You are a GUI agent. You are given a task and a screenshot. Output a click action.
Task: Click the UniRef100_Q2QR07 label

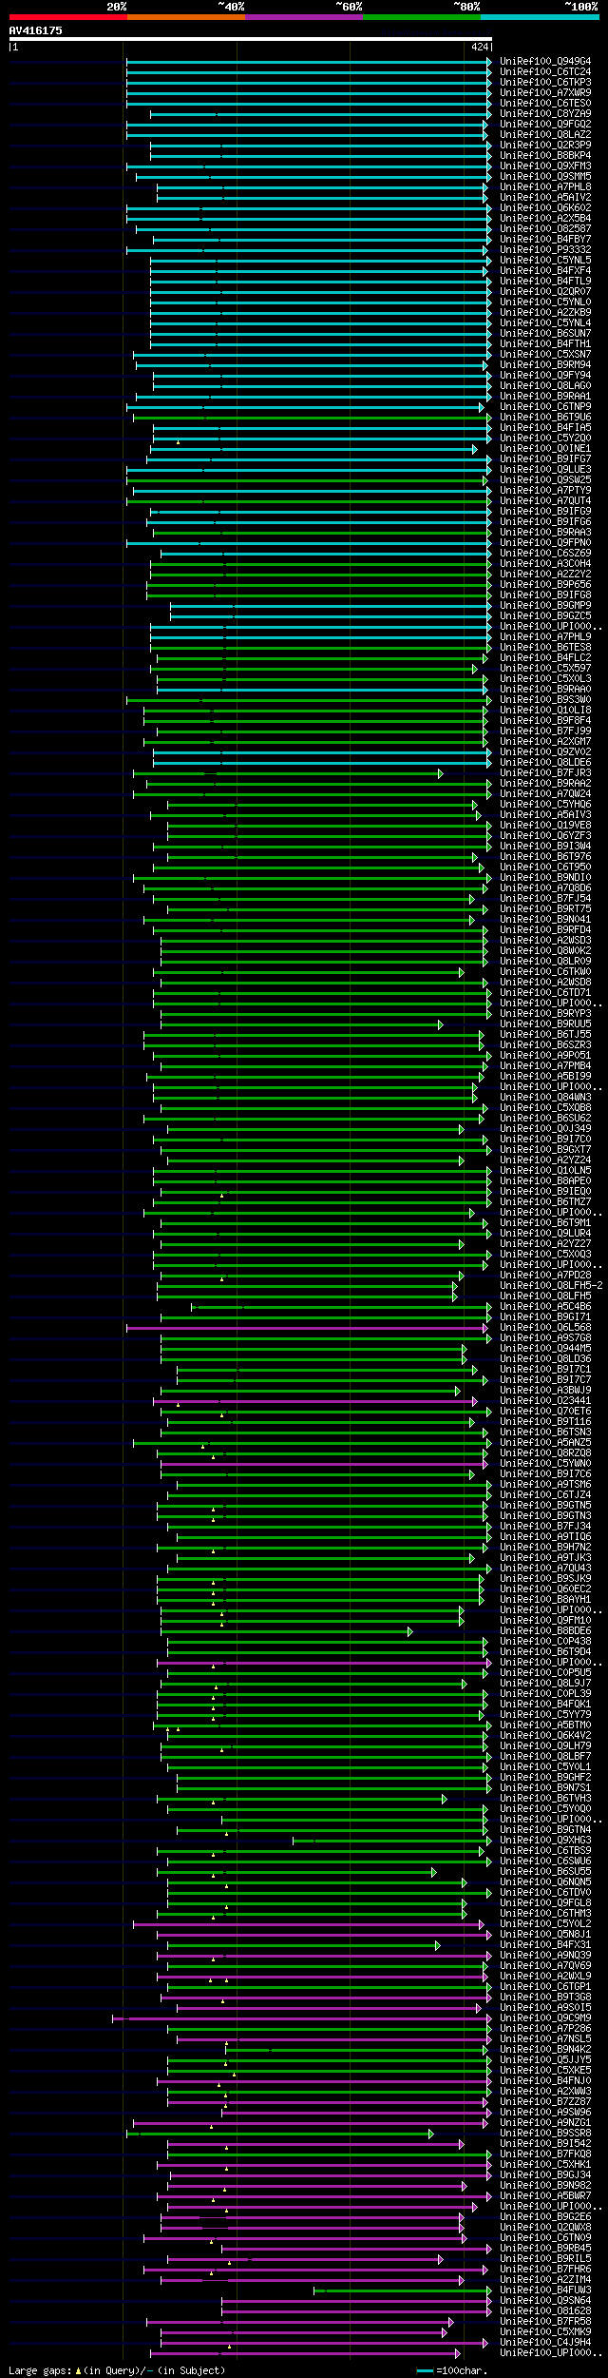point(545,291)
